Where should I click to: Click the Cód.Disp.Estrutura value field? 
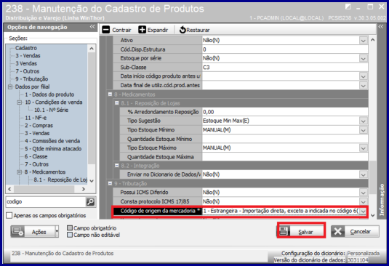[285, 49]
